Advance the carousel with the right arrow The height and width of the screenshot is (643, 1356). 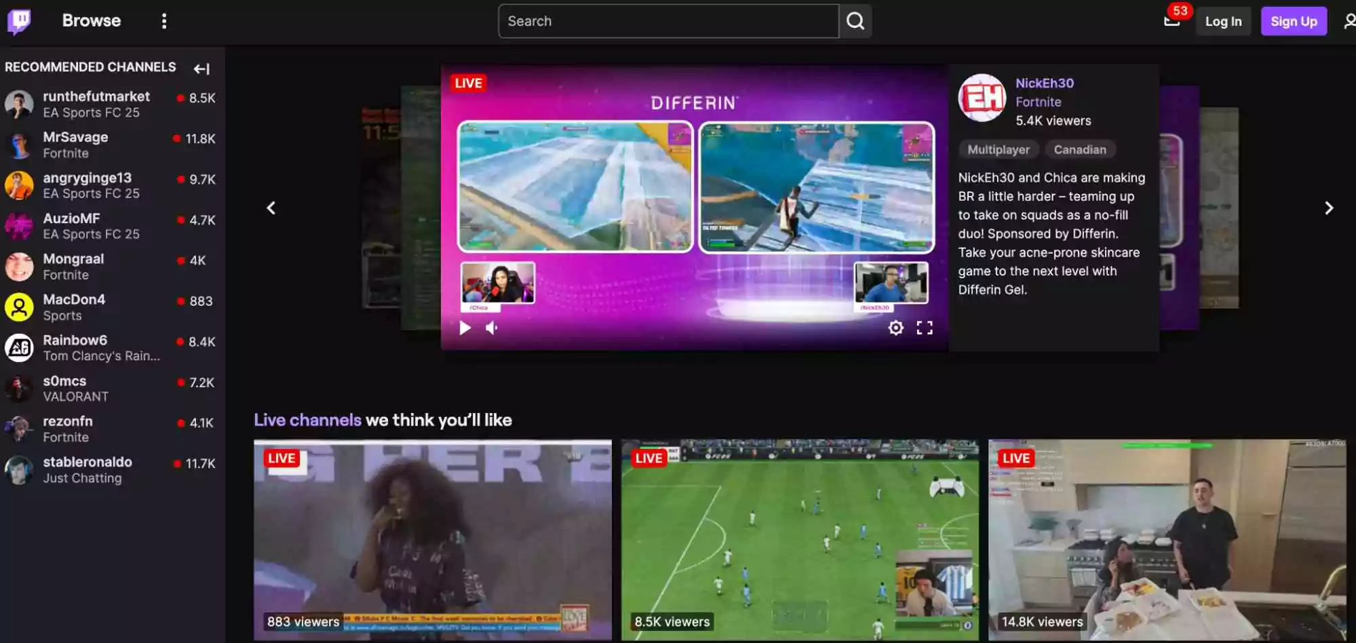1329,208
